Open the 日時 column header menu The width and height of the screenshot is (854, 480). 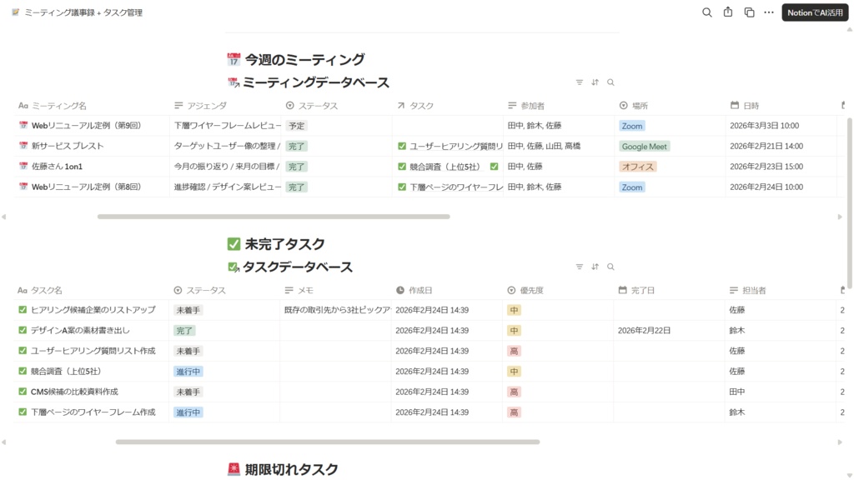click(x=746, y=105)
